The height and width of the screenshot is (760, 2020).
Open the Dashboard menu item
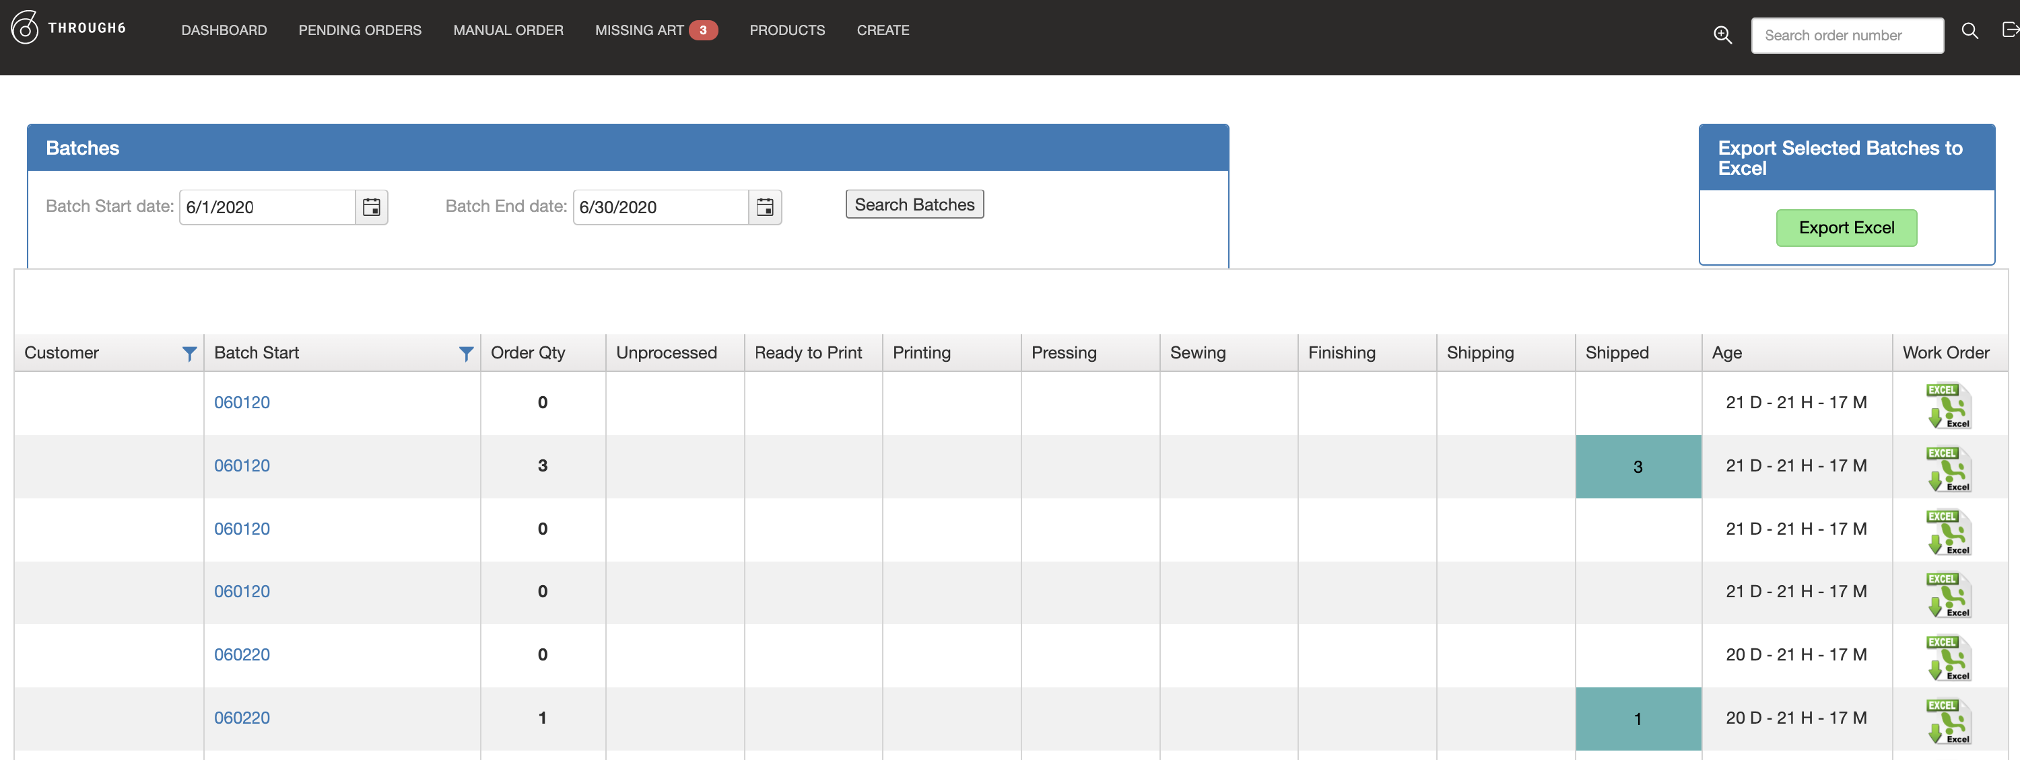[x=224, y=30]
